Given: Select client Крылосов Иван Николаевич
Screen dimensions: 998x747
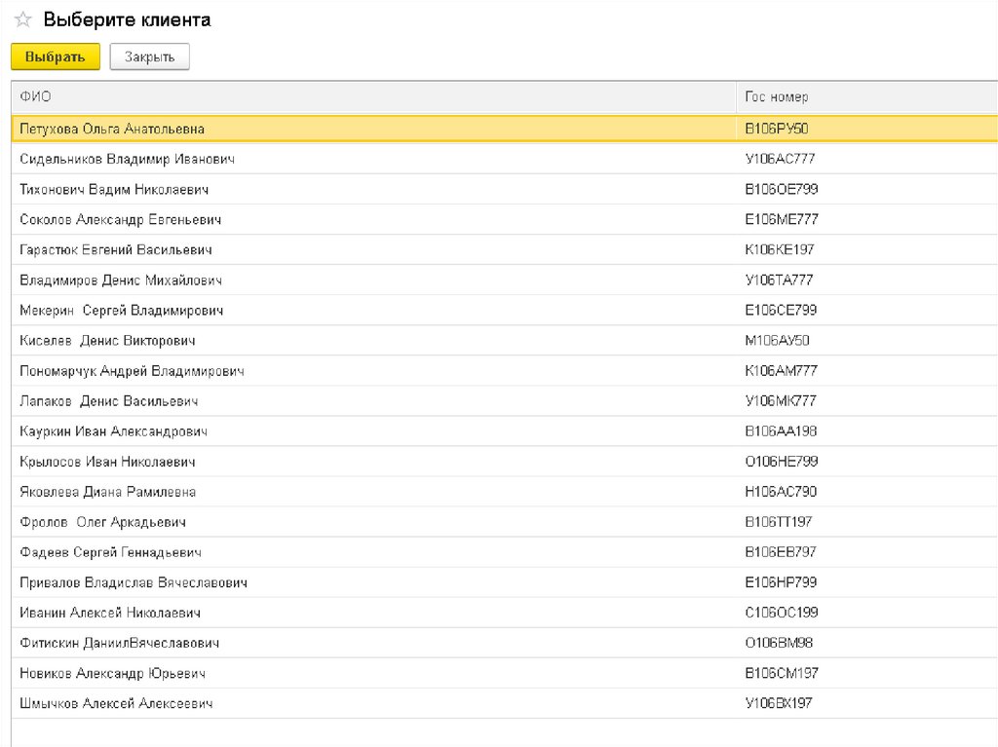Looking at the screenshot, I should pos(107,462).
